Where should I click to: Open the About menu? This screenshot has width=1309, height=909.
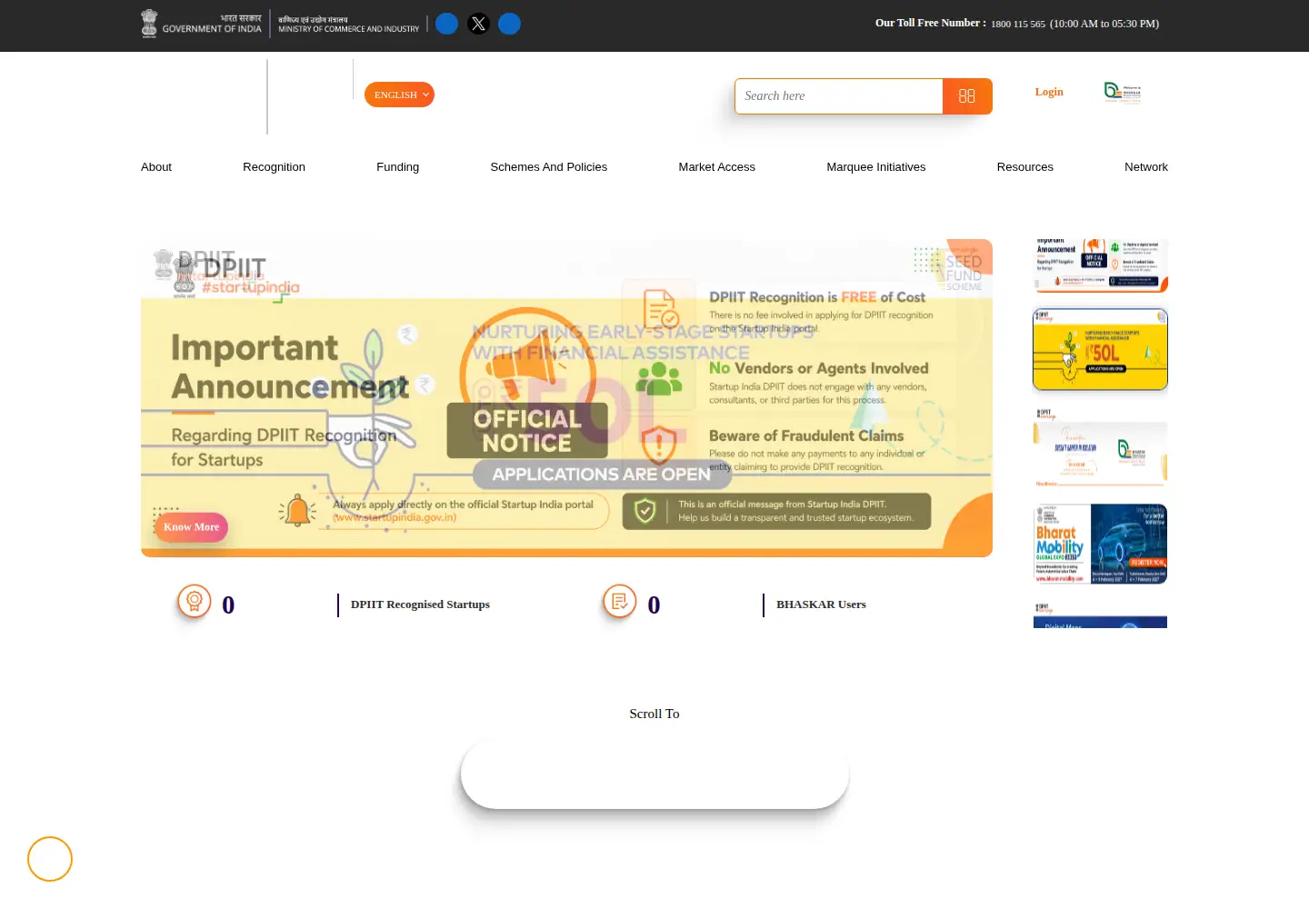pyautogui.click(x=156, y=167)
